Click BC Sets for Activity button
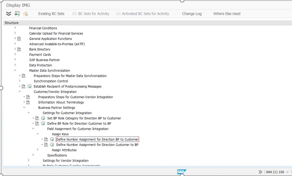The height and width of the screenshot is (176, 292). click(91, 14)
